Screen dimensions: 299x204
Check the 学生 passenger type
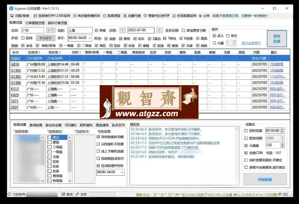(228, 36)
